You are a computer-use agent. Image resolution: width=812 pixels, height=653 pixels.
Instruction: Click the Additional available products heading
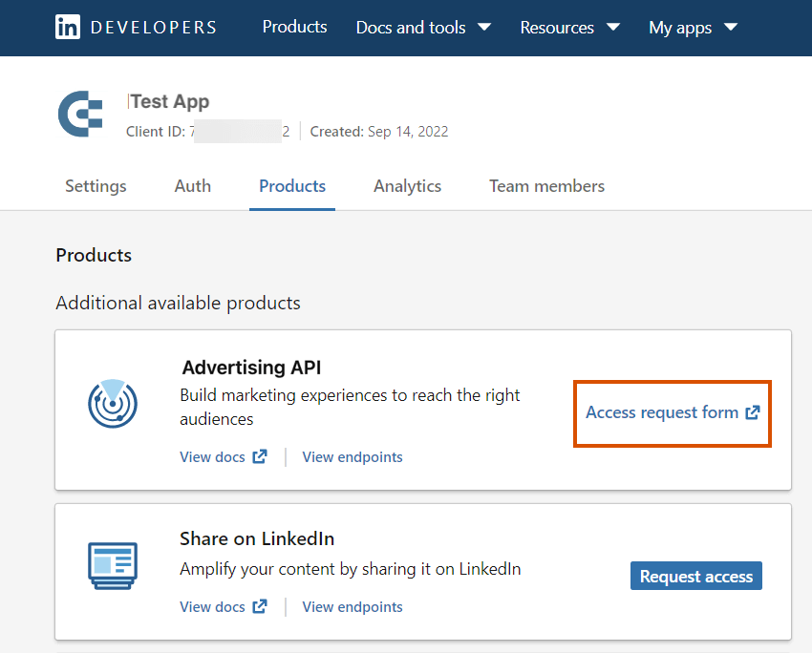pyautogui.click(x=178, y=303)
